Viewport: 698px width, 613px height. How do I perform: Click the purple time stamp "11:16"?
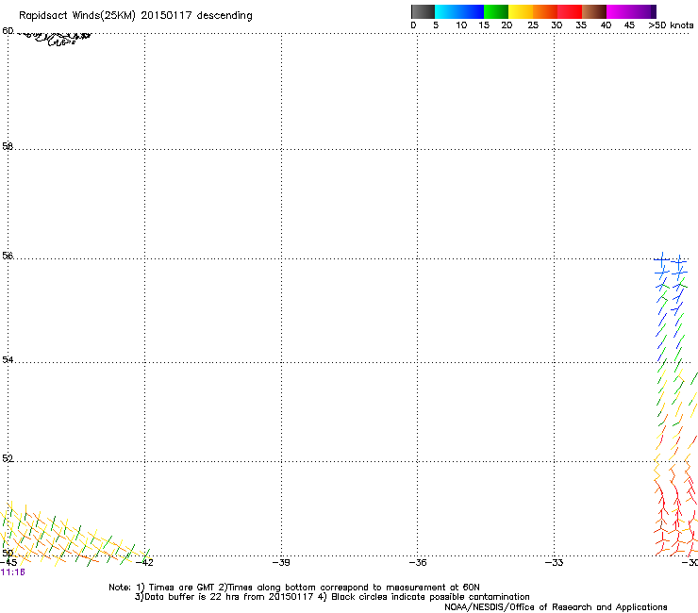point(13,572)
